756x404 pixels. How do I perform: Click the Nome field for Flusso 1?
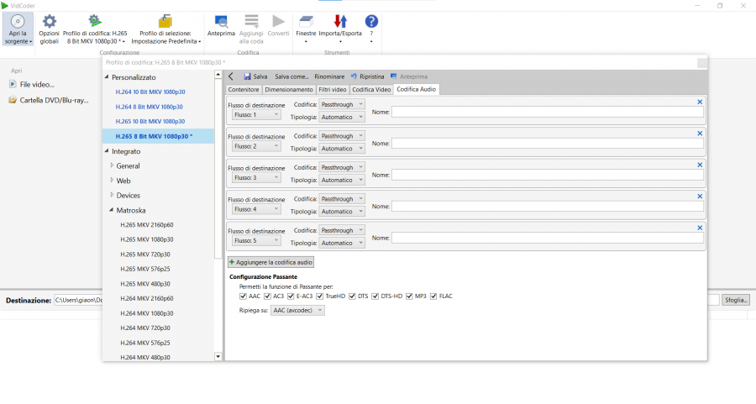coord(547,112)
